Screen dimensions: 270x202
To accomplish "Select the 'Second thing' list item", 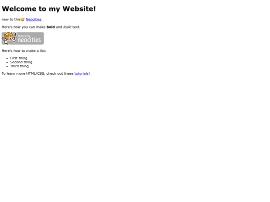I will pyautogui.click(x=21, y=62).
